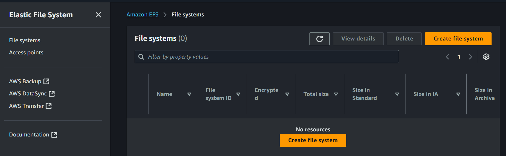This screenshot has width=506, height=156.
Task: Sort by Encrypted column arrow
Action: coord(287,94)
